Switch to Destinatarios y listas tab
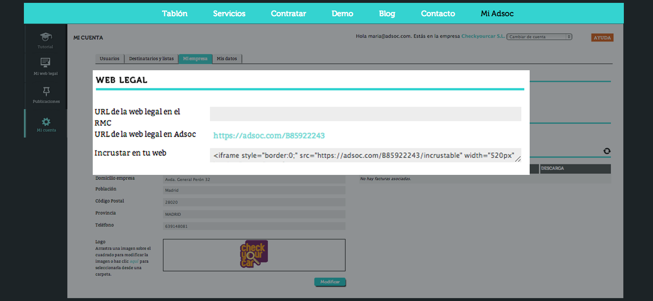 tap(151, 59)
